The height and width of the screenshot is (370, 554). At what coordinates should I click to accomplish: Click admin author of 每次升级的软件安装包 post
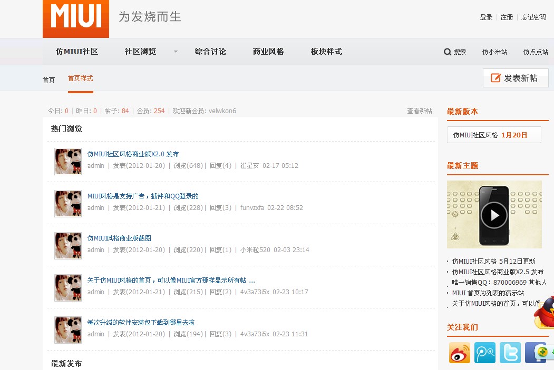(96, 334)
